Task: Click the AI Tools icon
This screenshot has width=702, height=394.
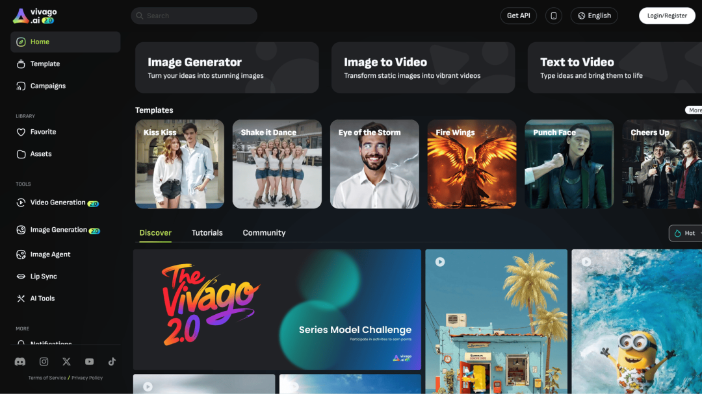Action: pos(21,299)
